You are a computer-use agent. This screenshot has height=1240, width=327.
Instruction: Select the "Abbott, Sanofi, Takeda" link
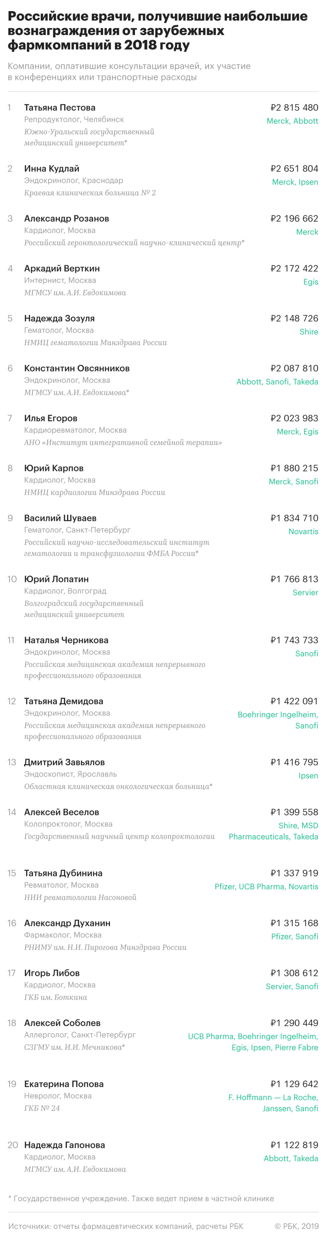pyautogui.click(x=277, y=382)
